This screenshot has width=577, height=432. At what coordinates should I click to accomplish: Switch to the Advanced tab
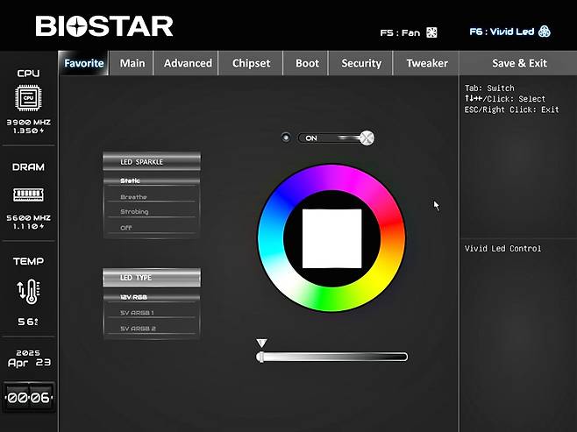[x=188, y=63]
